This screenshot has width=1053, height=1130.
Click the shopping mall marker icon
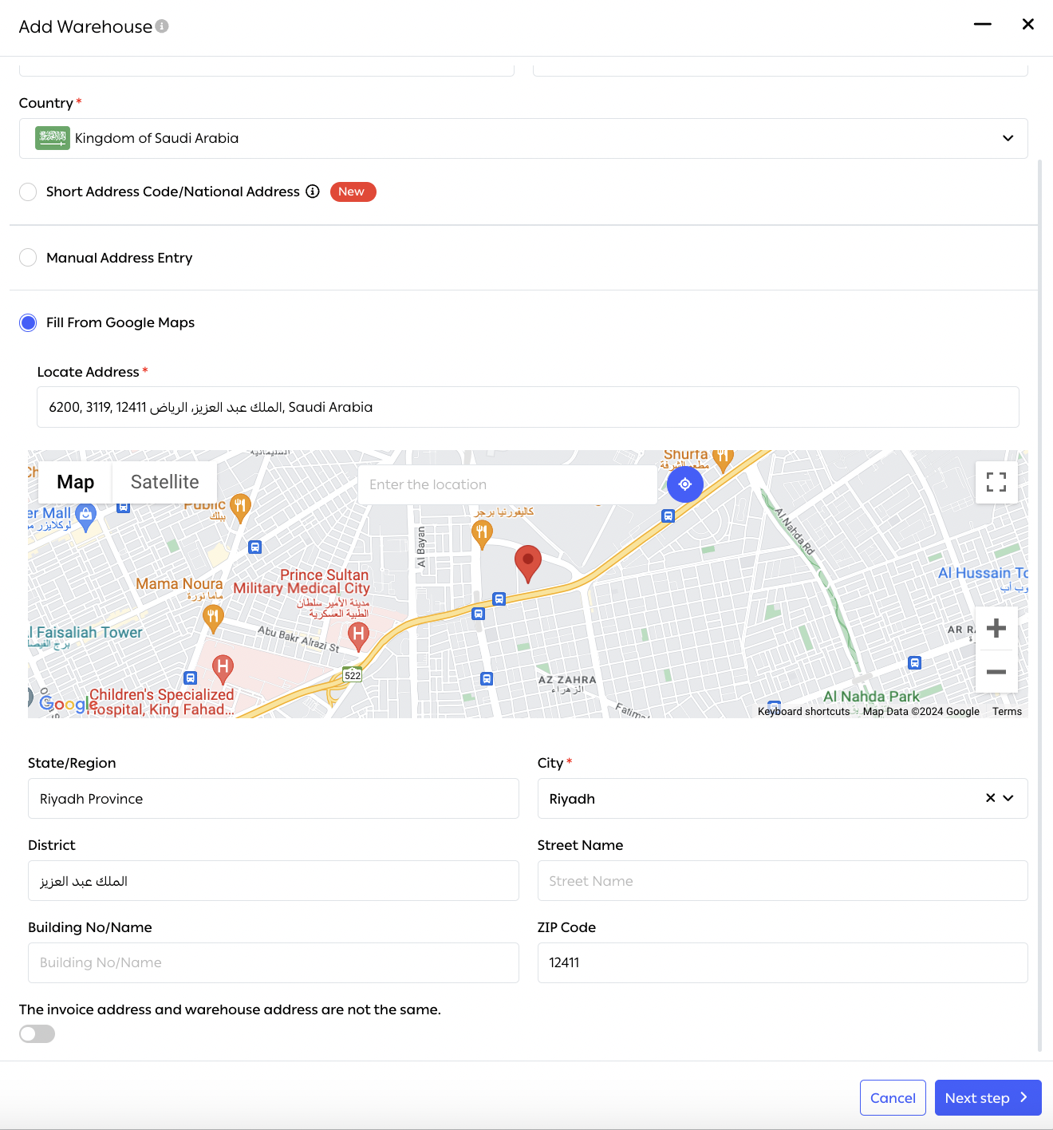click(85, 517)
